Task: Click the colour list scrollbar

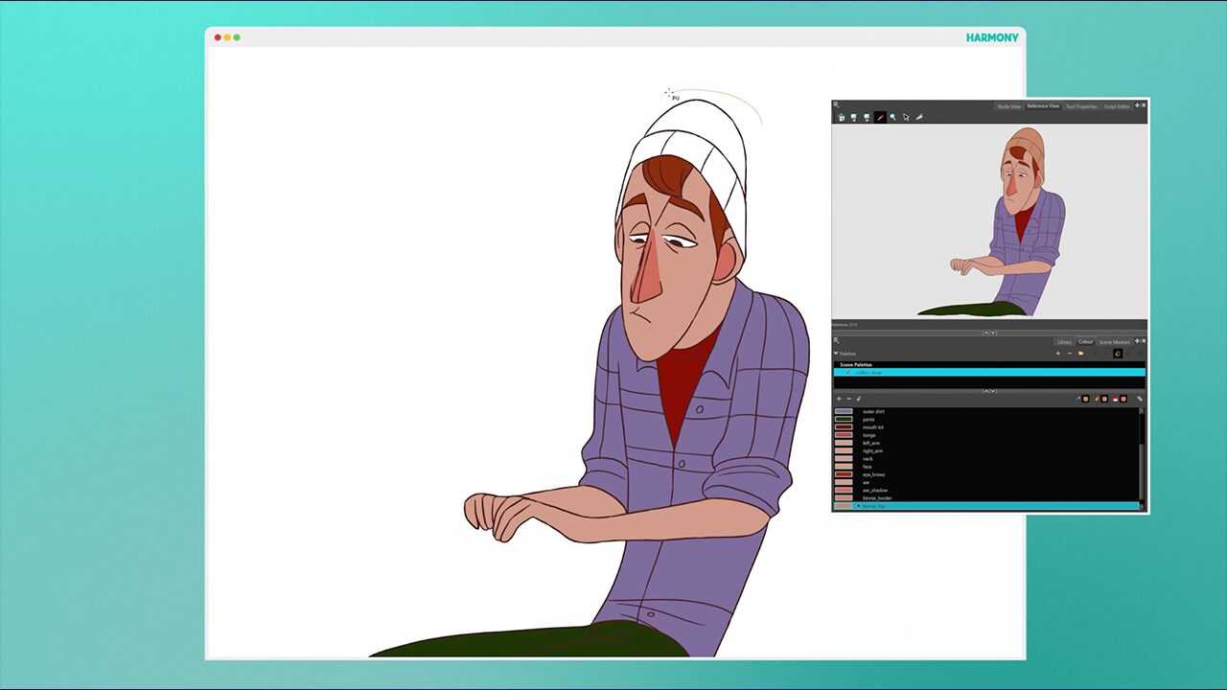Action: 1141,456
